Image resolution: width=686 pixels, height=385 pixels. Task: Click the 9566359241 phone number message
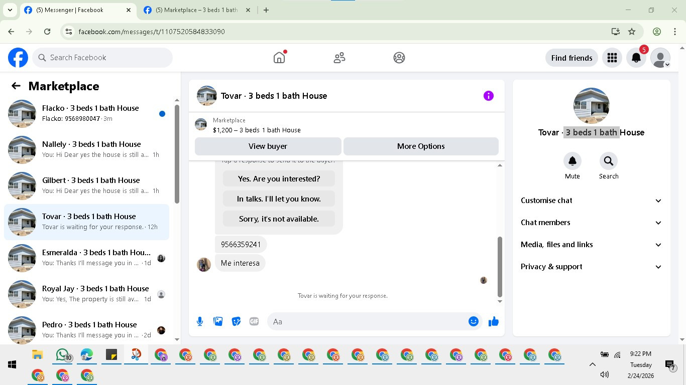241,245
